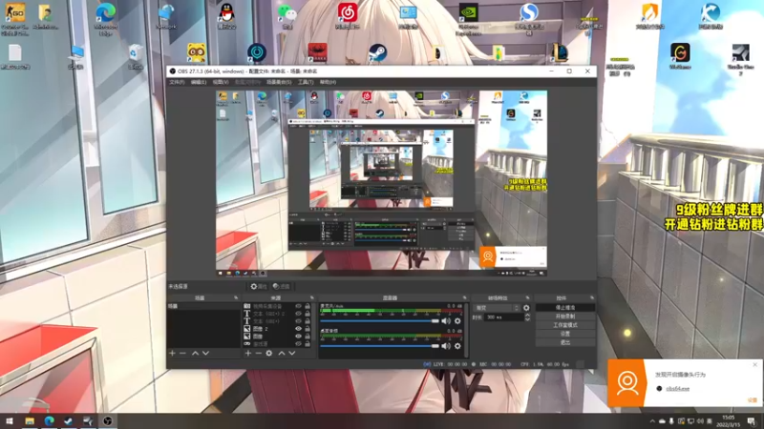
Task: Pop out the 来源 dock panel
Action: 312,297
